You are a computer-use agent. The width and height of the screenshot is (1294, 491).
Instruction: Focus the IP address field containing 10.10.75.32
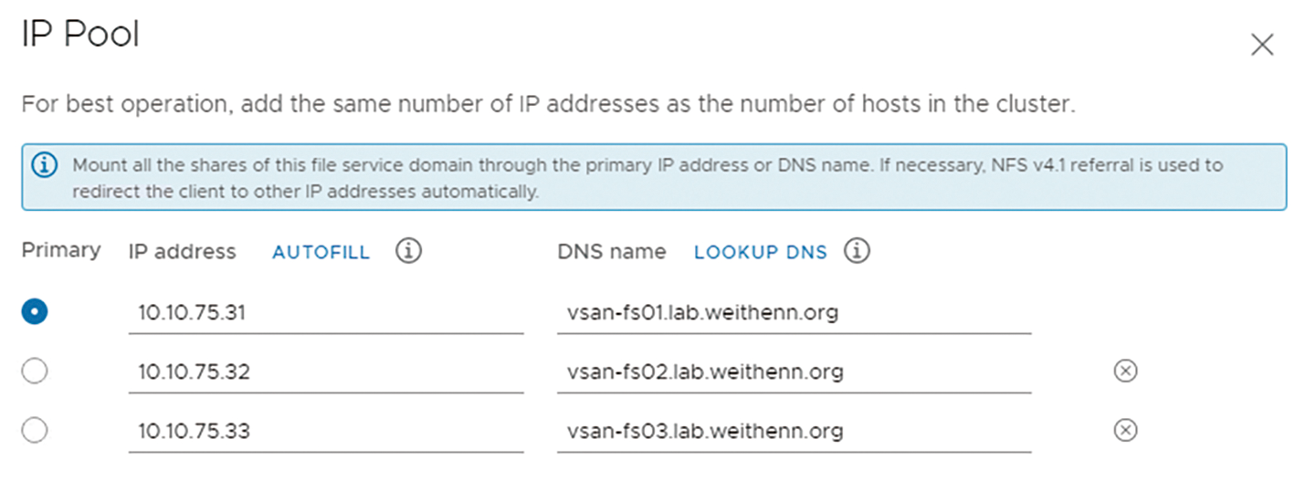326,372
